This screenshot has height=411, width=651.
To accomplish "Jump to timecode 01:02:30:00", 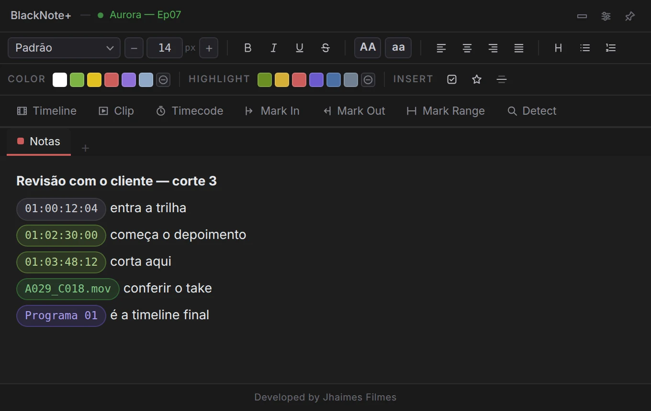I will [x=61, y=236].
